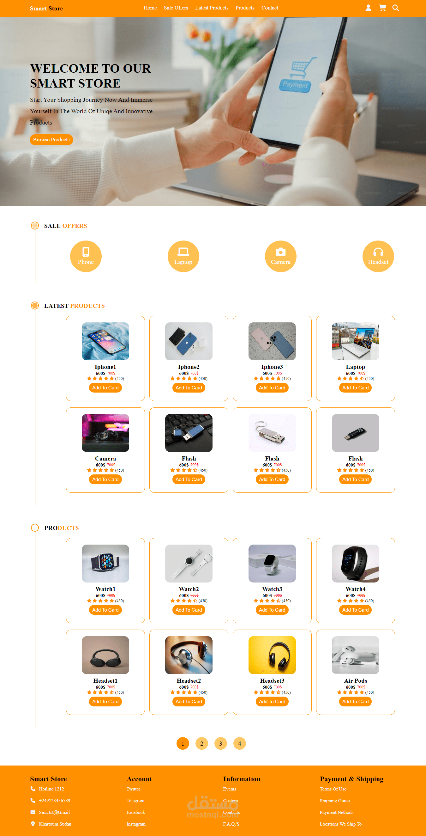Open the shopping cart icon
This screenshot has width=426, height=836.
point(382,8)
